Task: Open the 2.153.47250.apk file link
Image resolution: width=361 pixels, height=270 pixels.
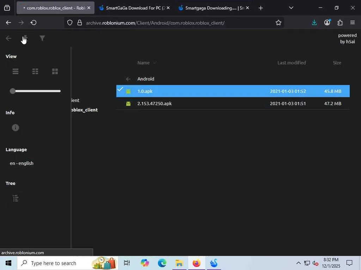Action: pos(154,104)
